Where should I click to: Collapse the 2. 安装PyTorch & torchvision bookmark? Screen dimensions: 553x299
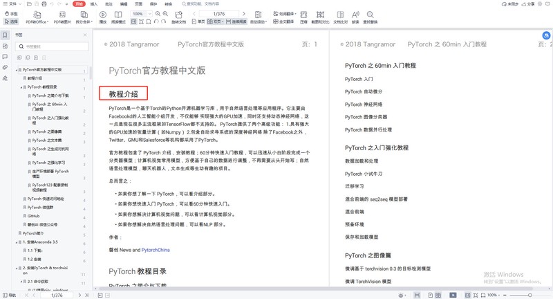click(17, 269)
